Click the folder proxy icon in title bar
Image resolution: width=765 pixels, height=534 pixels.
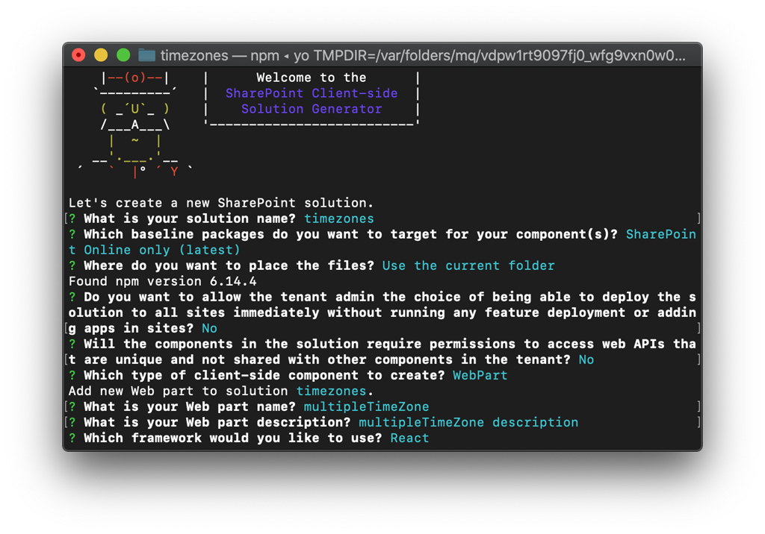[146, 55]
